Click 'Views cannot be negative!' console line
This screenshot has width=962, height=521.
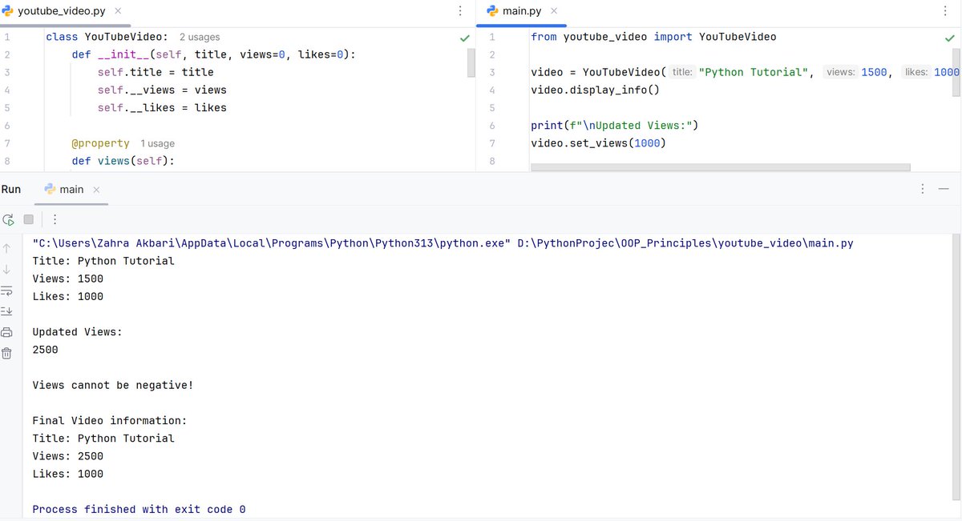click(x=113, y=385)
